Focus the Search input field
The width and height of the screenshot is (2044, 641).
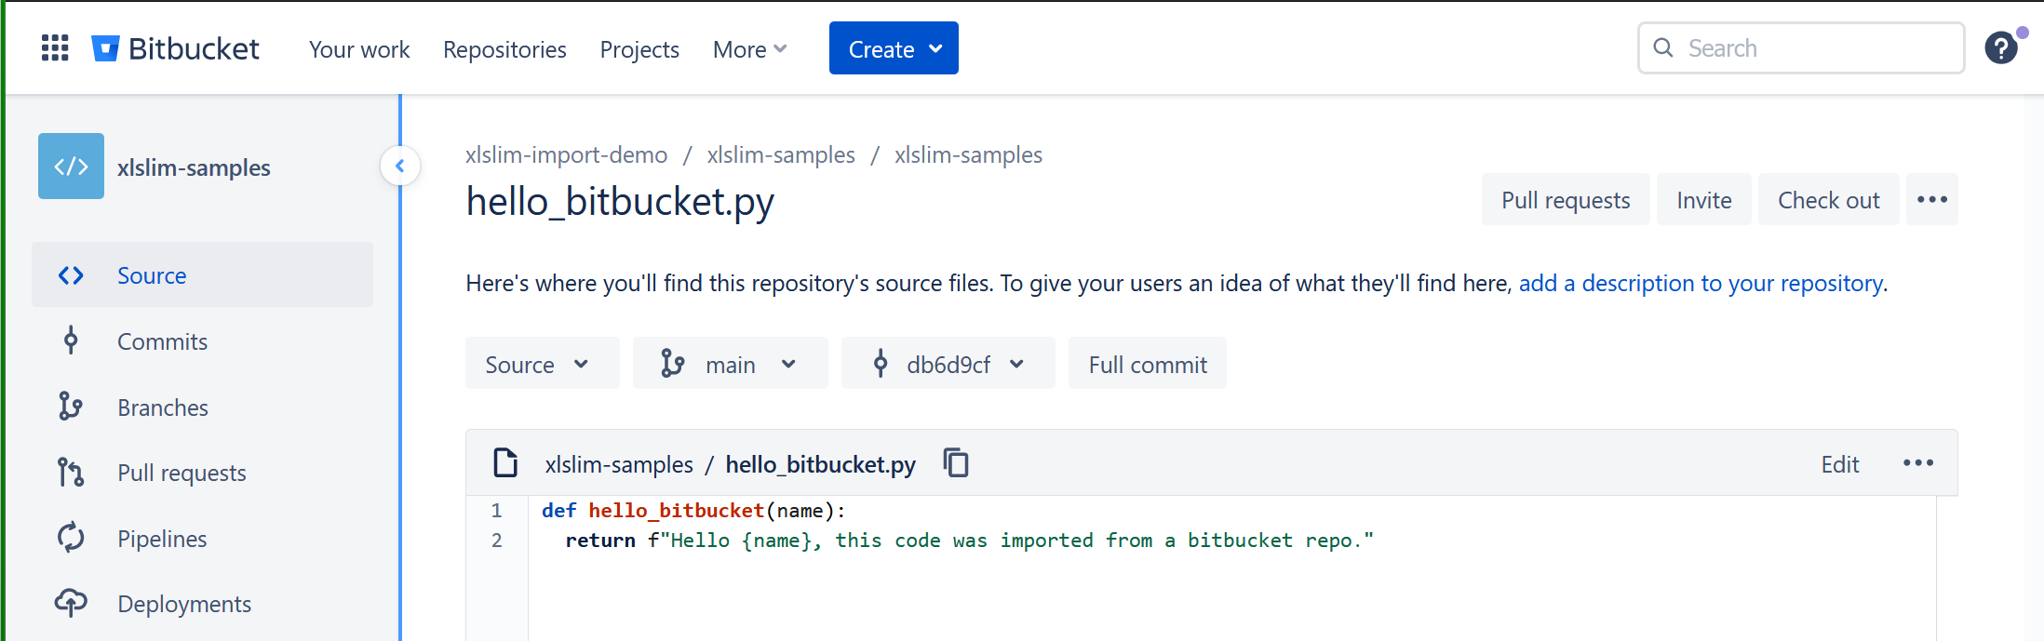point(1801,48)
